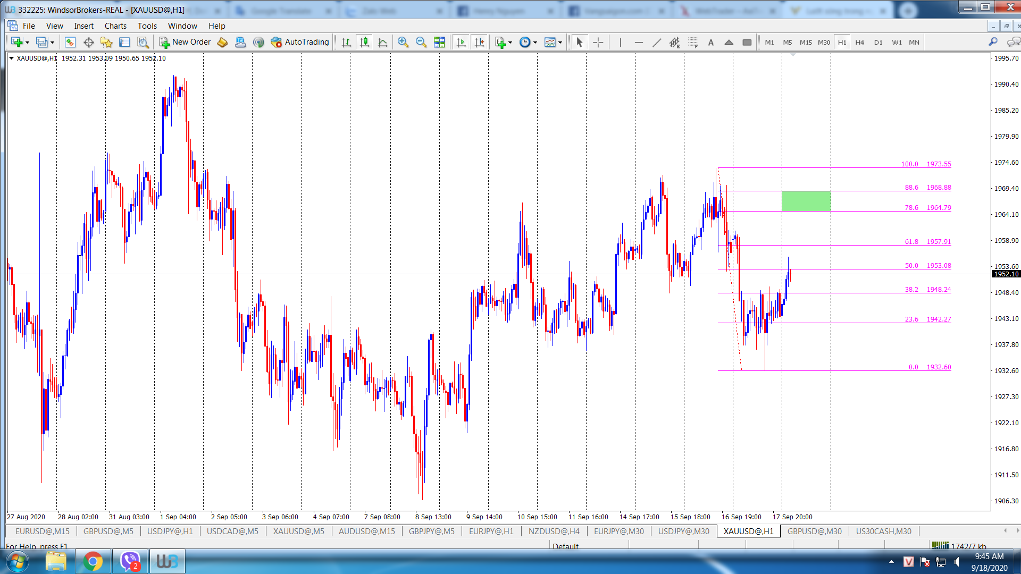This screenshot has width=1021, height=574.
Task: Click the New Order button
Action: (185, 42)
